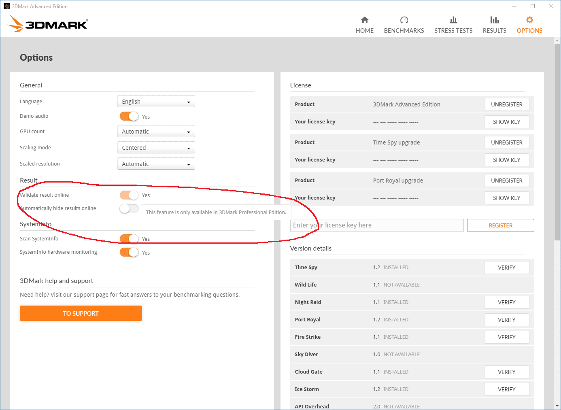Click the vertical scrollbar thumb
Screen dimensions: 561x410
click(x=557, y=142)
